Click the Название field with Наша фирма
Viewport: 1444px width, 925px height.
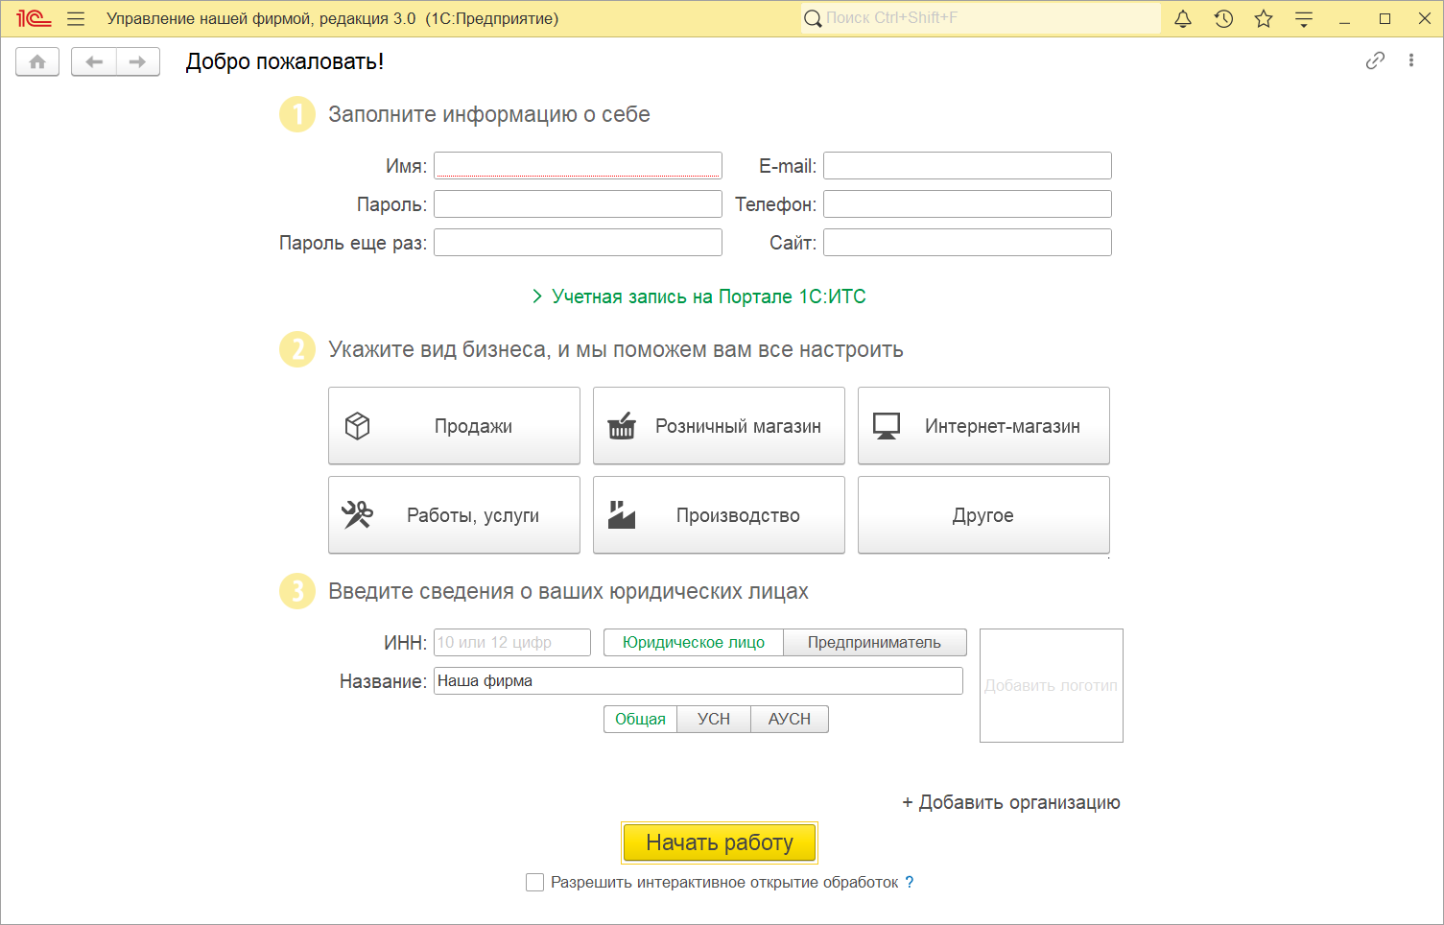pos(698,680)
